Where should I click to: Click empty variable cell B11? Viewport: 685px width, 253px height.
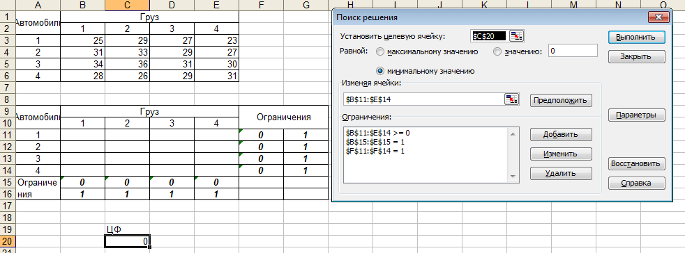coord(82,135)
